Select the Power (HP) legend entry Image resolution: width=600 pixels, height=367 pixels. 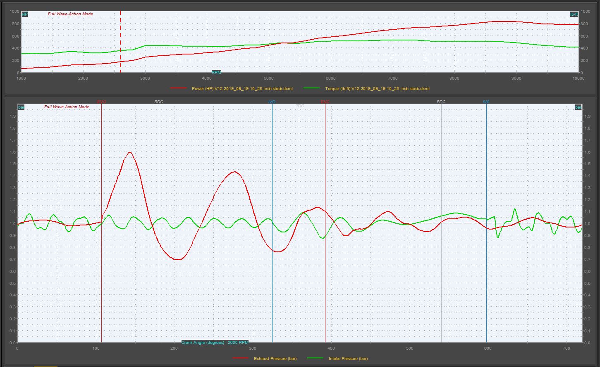[242, 88]
